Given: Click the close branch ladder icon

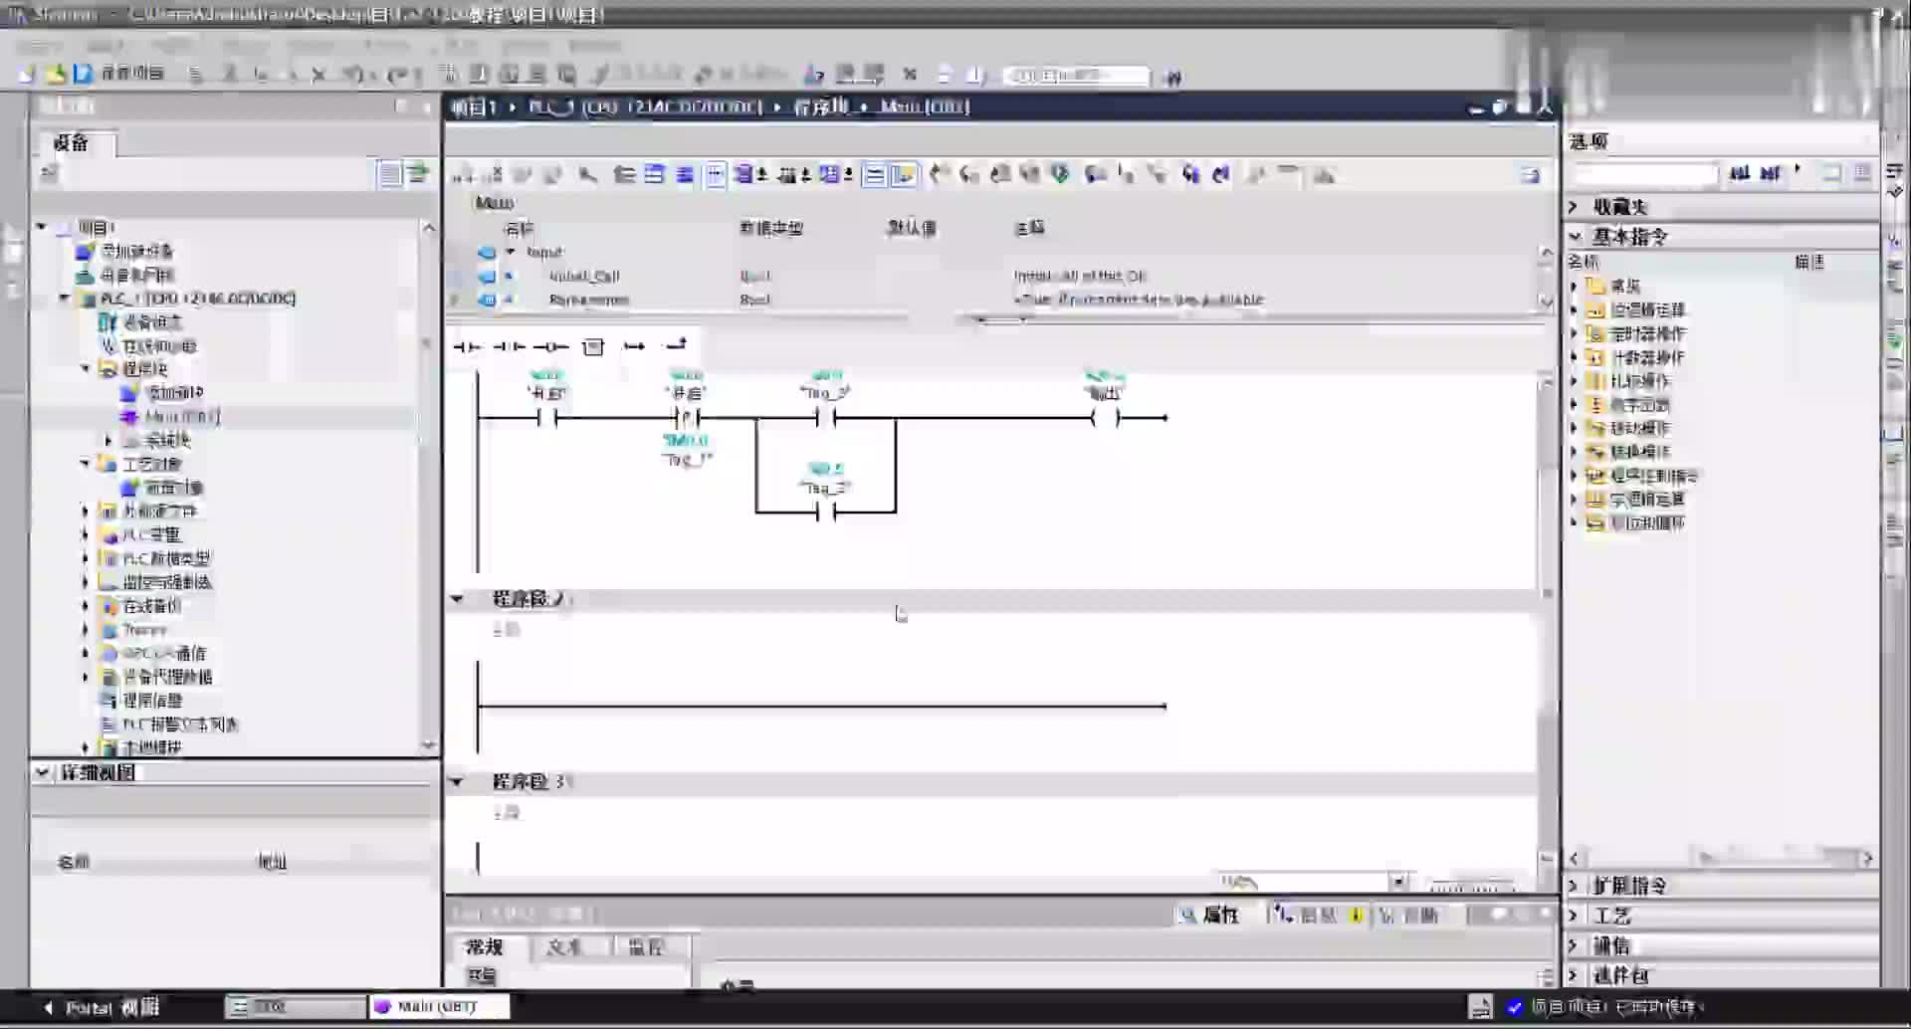Looking at the screenshot, I should [x=676, y=345].
